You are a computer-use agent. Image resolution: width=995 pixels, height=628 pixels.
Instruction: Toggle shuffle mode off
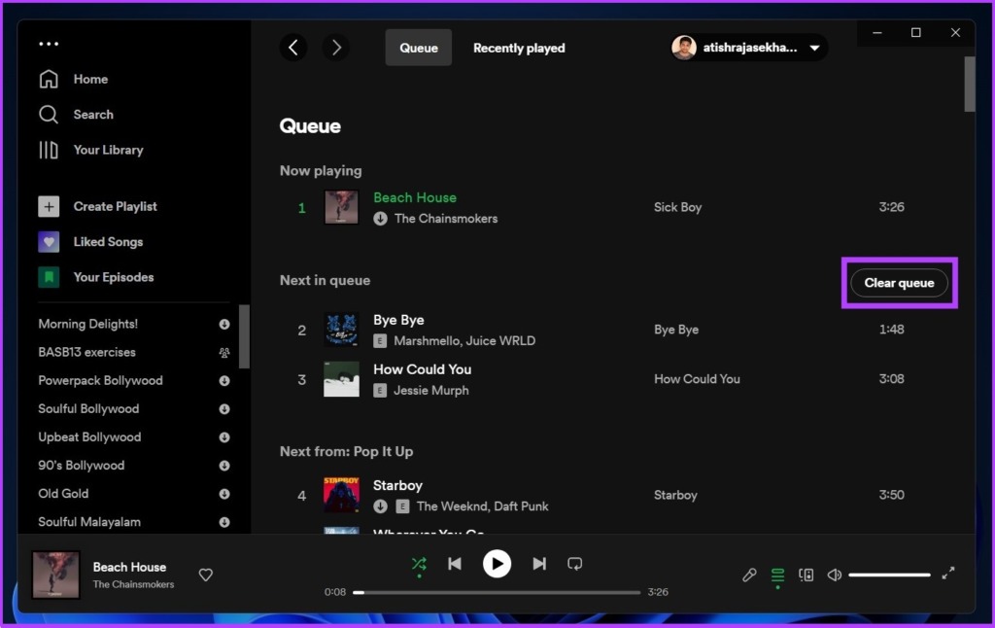point(419,564)
